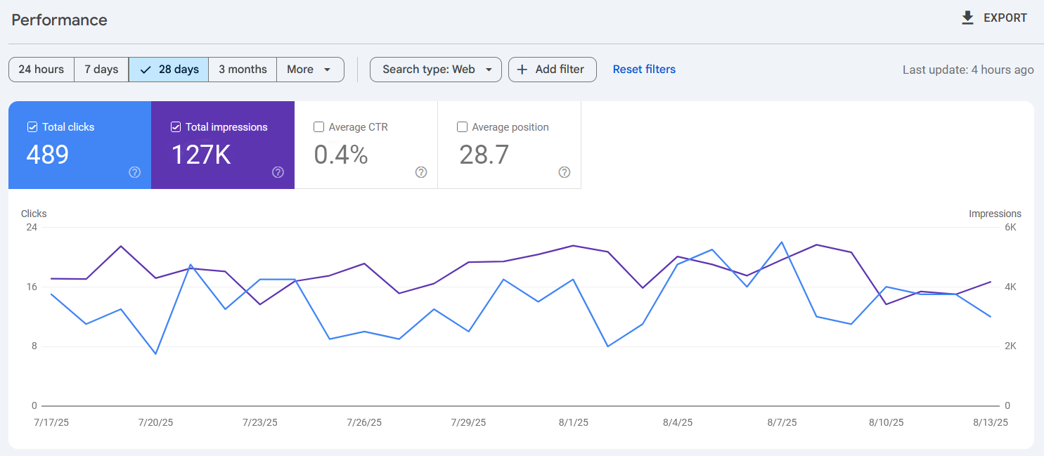
Task: Select the 24 hours date range
Action: click(x=41, y=70)
